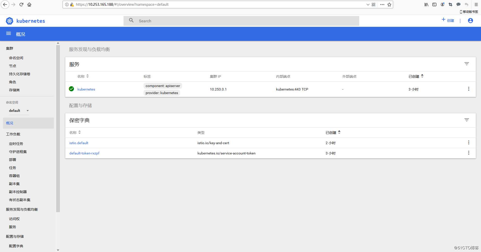The width and height of the screenshot is (481, 252).
Task: Open actions menu for istio.default row
Action: pos(469,142)
